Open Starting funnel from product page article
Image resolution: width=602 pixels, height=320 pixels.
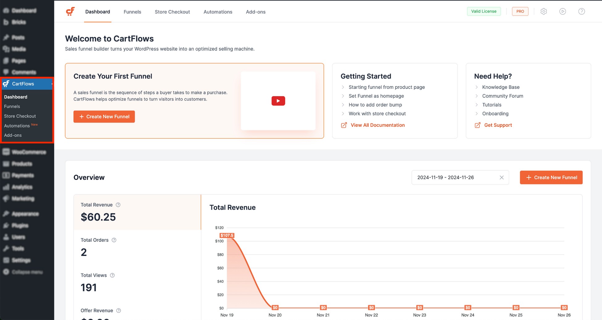pyautogui.click(x=387, y=87)
